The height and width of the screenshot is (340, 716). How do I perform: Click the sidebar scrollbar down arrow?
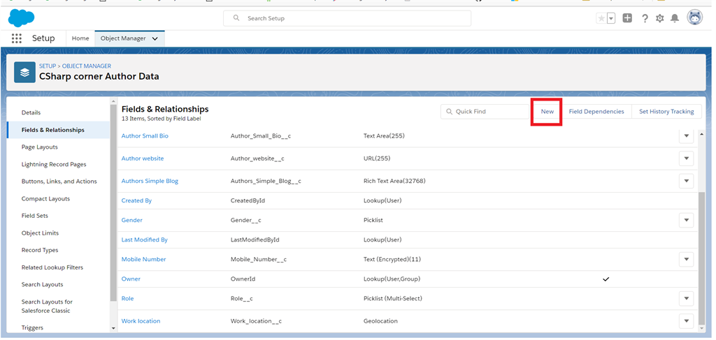pyautogui.click(x=113, y=328)
